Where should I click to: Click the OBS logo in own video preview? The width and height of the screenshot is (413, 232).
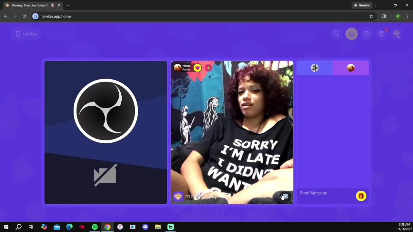(x=106, y=111)
